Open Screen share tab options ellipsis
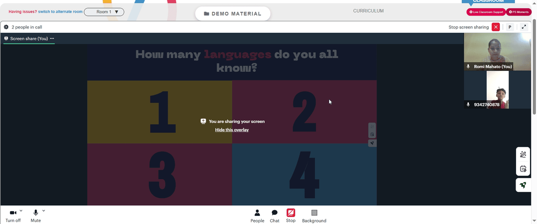 coord(52,38)
